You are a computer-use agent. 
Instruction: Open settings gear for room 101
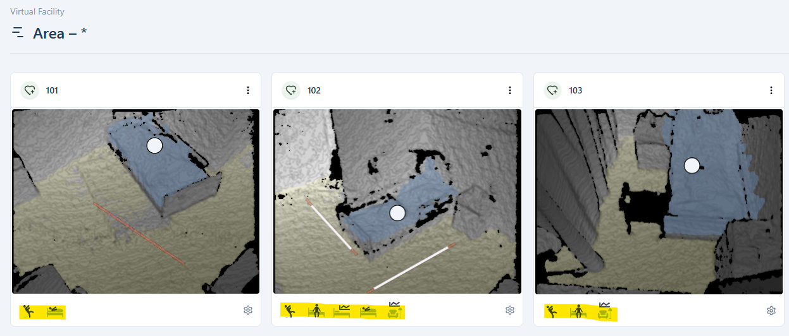tap(248, 310)
